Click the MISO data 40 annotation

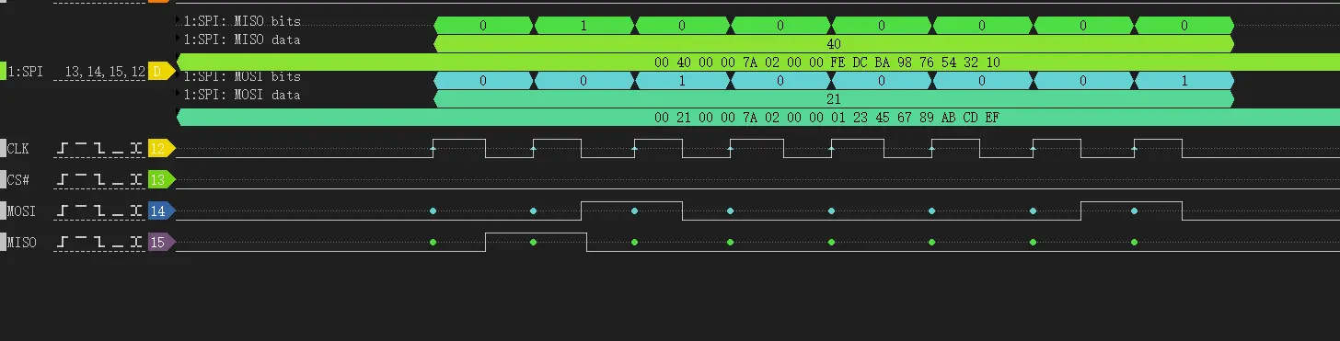coord(833,43)
